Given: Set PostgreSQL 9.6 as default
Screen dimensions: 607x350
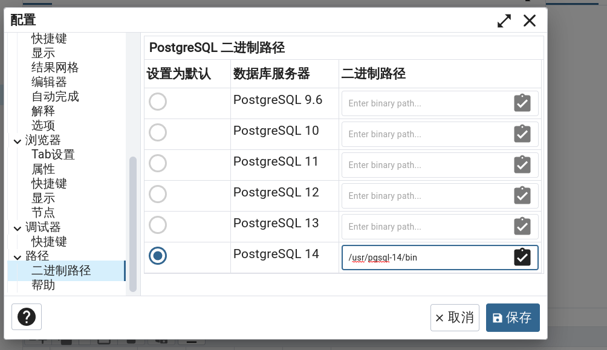Looking at the screenshot, I should pos(158,102).
